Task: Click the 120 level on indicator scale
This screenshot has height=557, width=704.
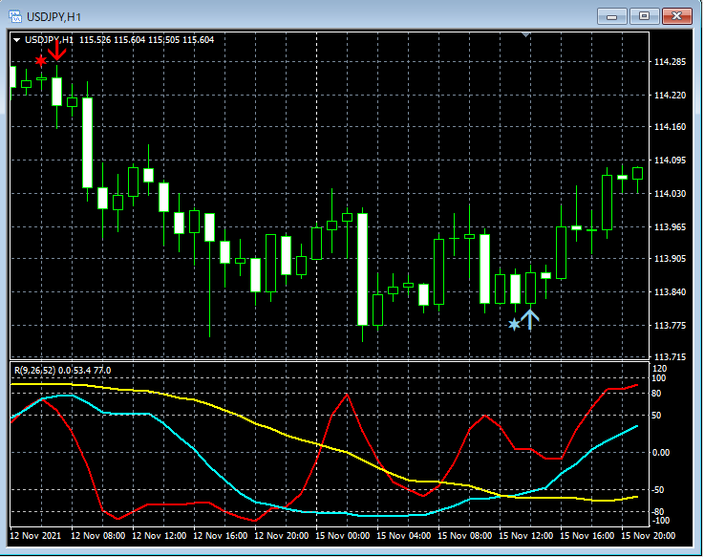Action: tap(658, 369)
